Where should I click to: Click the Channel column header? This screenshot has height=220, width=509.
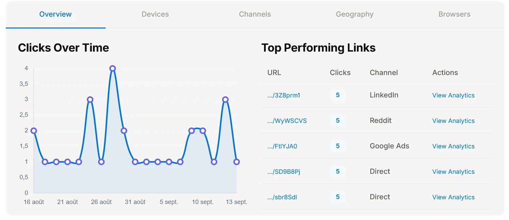[x=384, y=73]
